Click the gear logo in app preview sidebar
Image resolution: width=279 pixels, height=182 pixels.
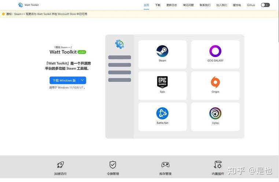(120, 44)
